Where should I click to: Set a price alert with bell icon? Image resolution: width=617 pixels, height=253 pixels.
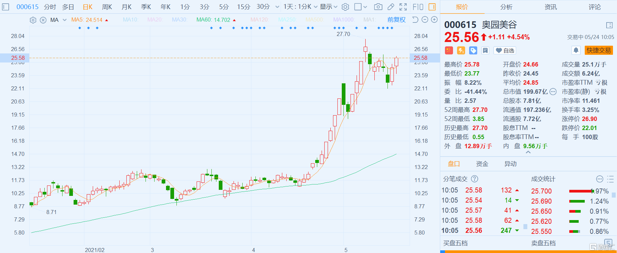click(576, 50)
